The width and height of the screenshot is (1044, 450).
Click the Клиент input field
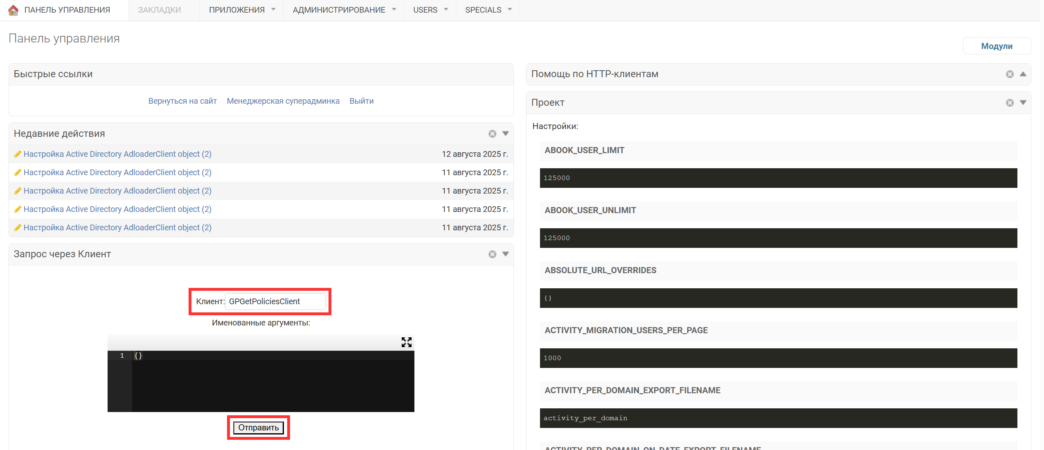[x=275, y=301]
